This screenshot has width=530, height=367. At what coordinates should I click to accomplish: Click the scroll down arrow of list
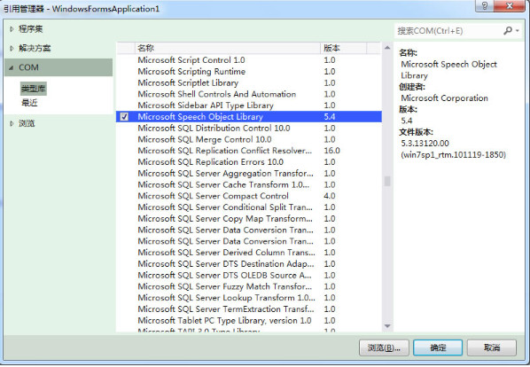coord(387,326)
